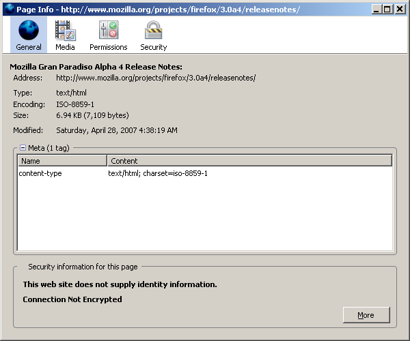Sort meta list by Name column
The width and height of the screenshot is (410, 341).
(x=62, y=161)
